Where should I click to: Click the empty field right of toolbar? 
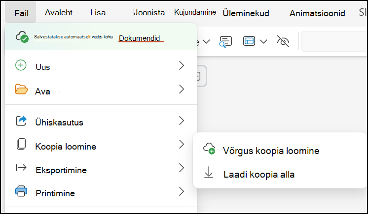334,41
